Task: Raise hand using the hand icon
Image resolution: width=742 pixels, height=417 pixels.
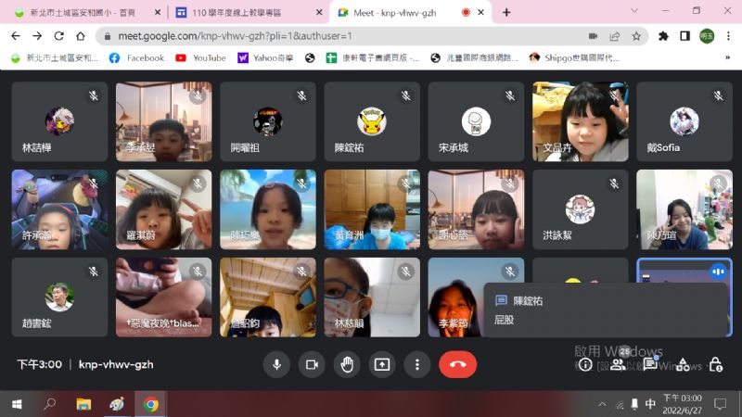Action: tap(347, 364)
